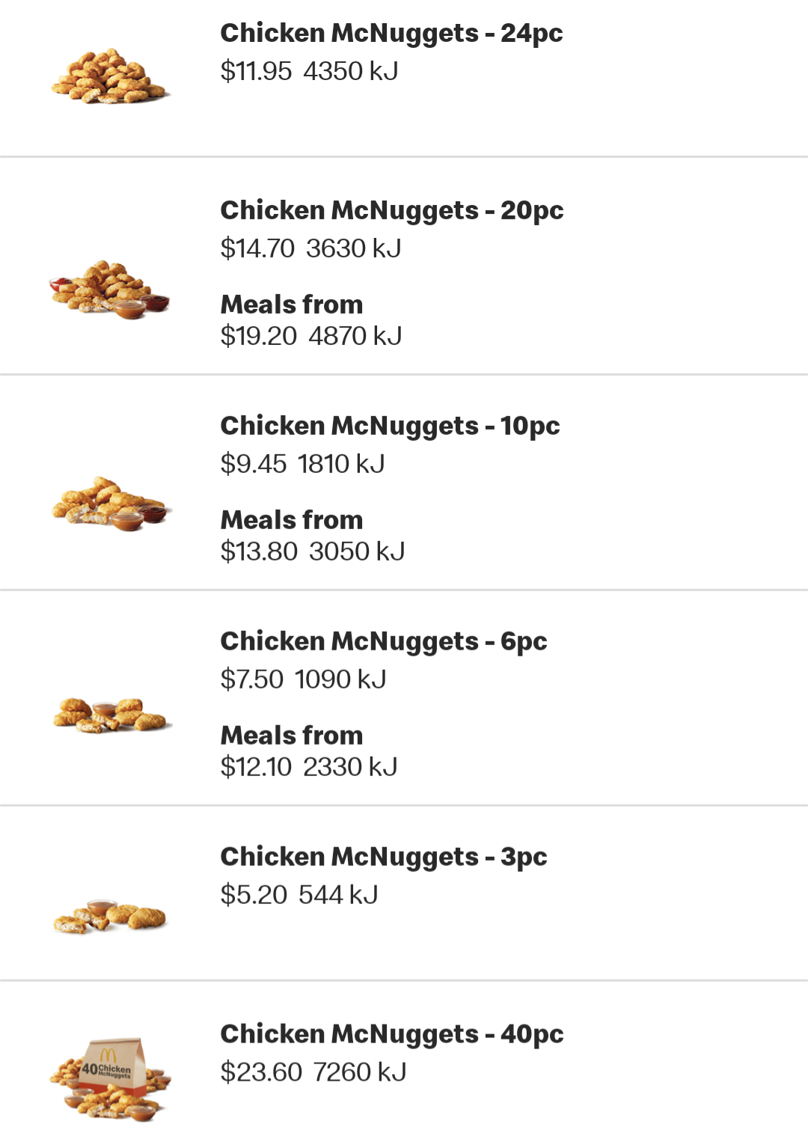Choose Chicken McNuggets - 10pc title

390,426
